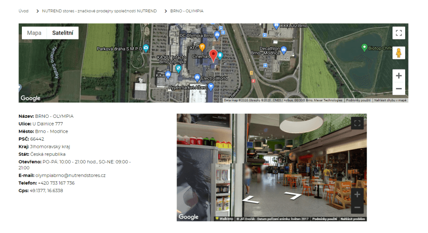Screen dimensions: 428x233
Task: Click BRNO - OLYMPIA breadcrumb
Action: 187,11
